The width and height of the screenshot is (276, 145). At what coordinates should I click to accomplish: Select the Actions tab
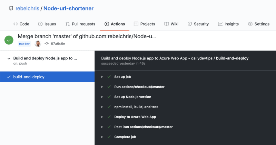(115, 24)
